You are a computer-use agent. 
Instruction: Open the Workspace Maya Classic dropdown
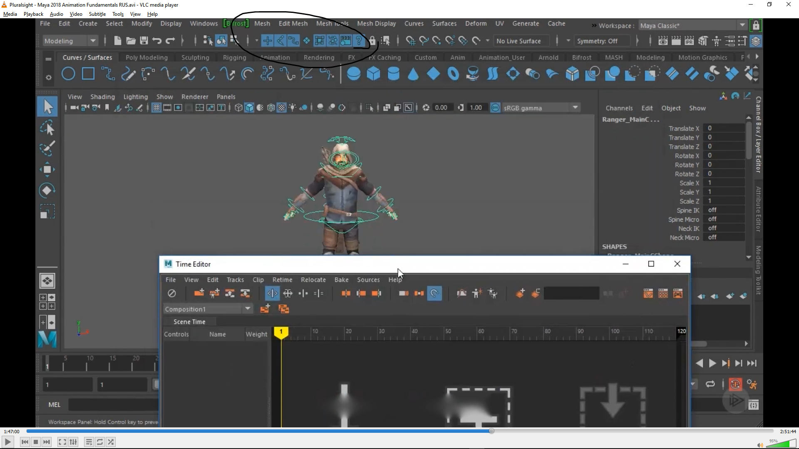click(x=692, y=25)
